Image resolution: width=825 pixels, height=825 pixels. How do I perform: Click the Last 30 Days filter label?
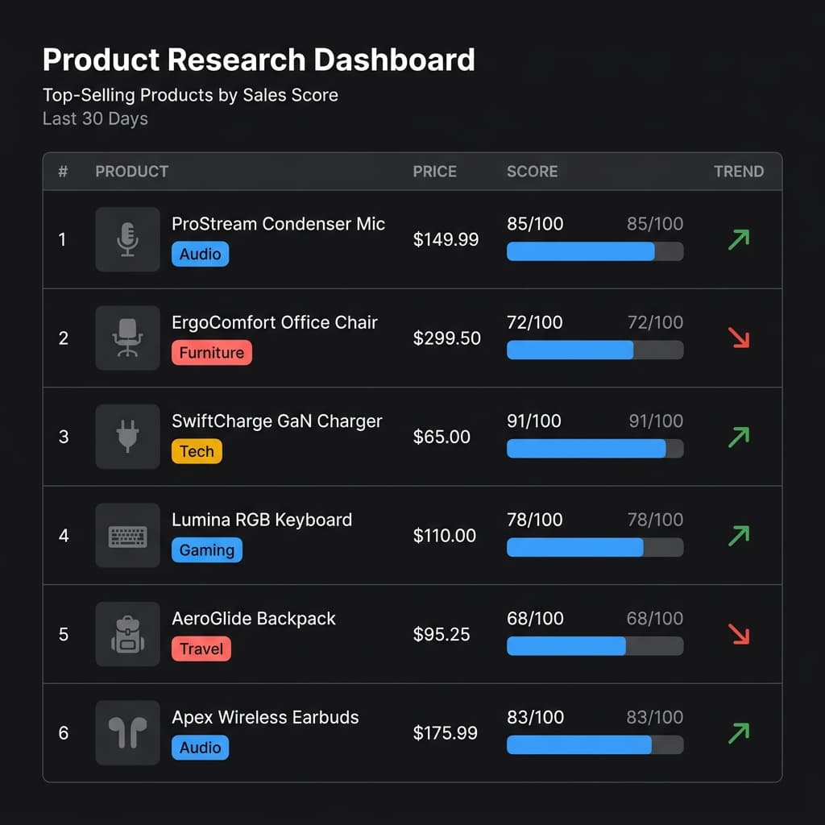tap(95, 118)
